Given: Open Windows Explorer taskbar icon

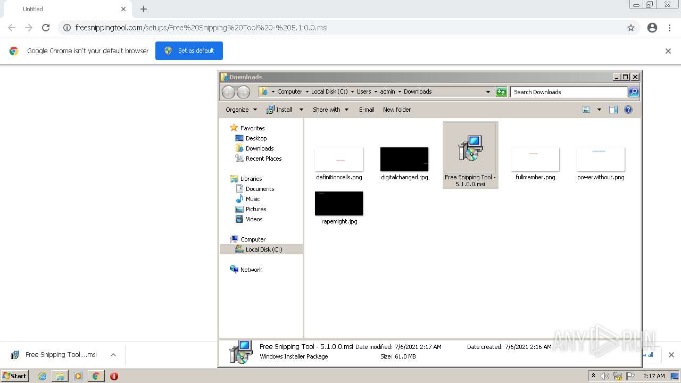Looking at the screenshot, I should click(x=60, y=376).
